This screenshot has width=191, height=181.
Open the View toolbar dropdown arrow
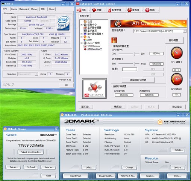coord(90,10)
